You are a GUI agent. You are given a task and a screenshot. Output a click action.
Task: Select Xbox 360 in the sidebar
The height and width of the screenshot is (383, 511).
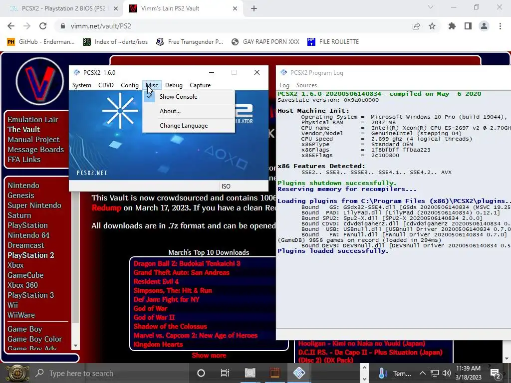point(23,285)
